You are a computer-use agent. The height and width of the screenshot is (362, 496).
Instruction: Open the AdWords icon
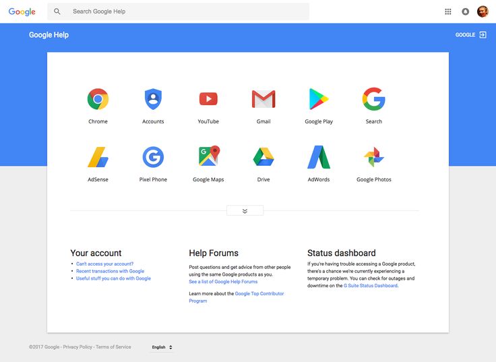[x=319, y=157]
